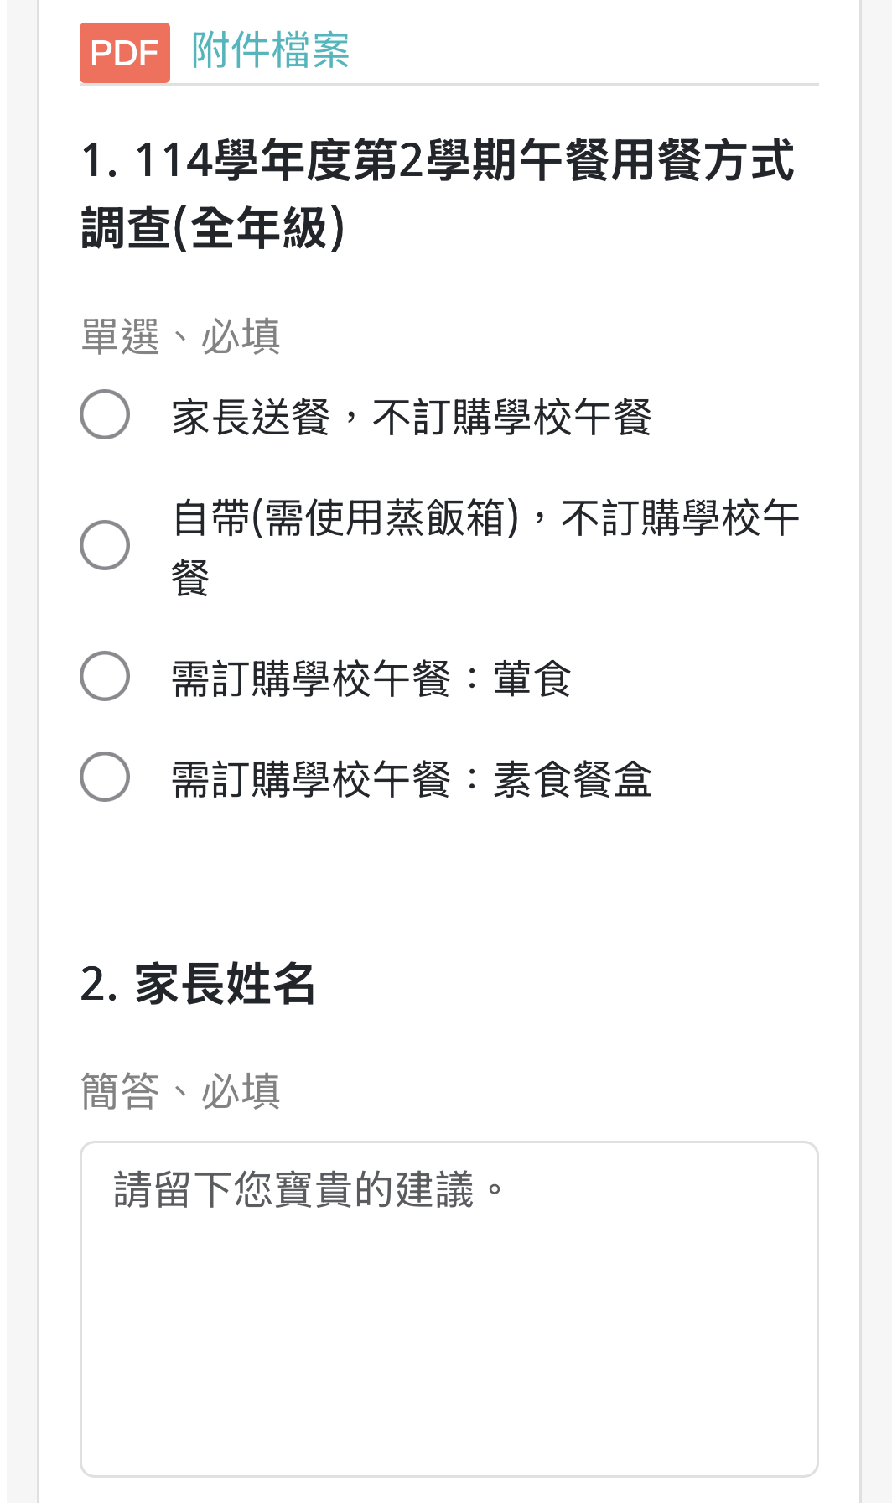Image resolution: width=892 pixels, height=1503 pixels.
Task: Click the red PDF attachment icon
Action: (125, 53)
